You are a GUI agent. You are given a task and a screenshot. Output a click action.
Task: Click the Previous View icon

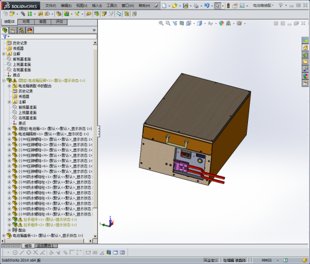pyautogui.click(x=175, y=23)
